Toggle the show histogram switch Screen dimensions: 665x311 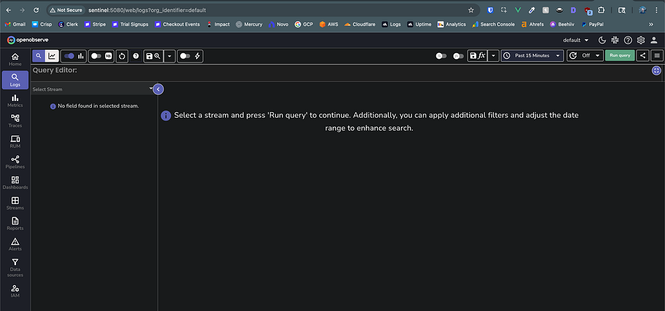pyautogui.click(x=69, y=56)
